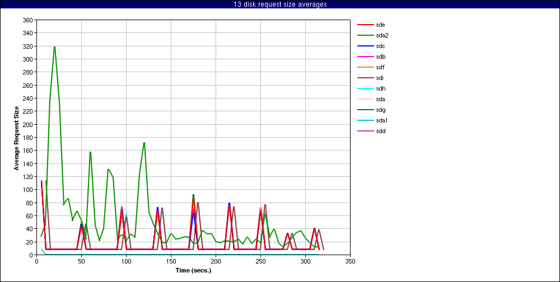Select the 'sde' legend label
Image resolution: width=560 pixels, height=282 pixels.
380,25
